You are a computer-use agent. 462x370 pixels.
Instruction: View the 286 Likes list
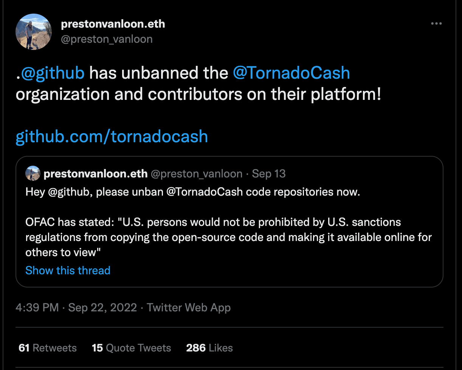(x=209, y=348)
